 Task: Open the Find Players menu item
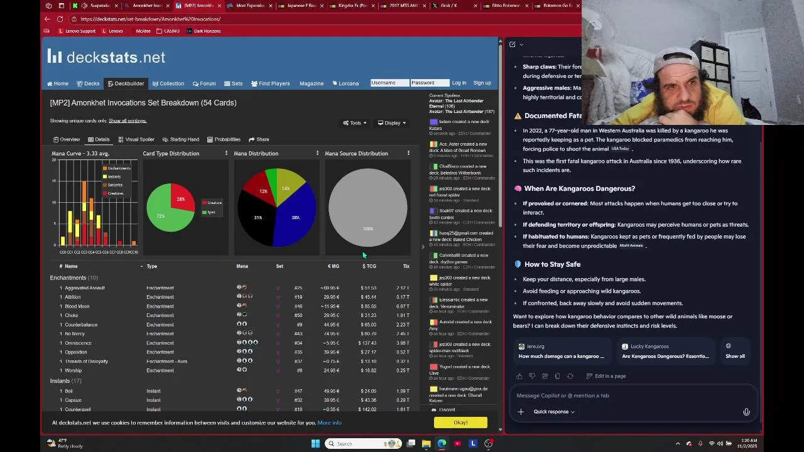pos(270,83)
